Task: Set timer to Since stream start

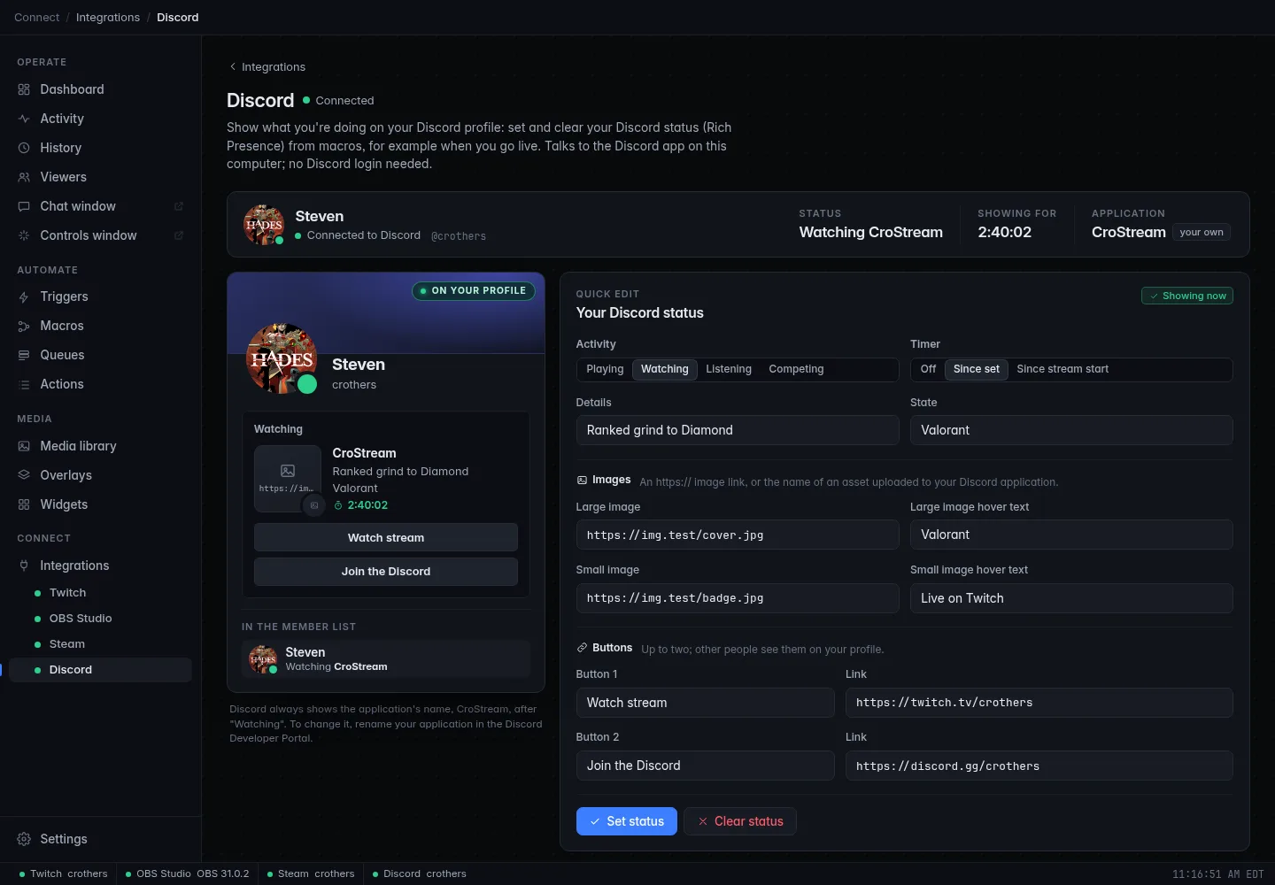Action: tap(1062, 369)
